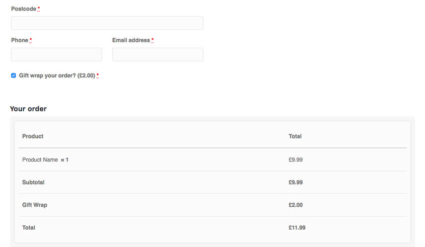Click the Postcode input field

[107, 23]
